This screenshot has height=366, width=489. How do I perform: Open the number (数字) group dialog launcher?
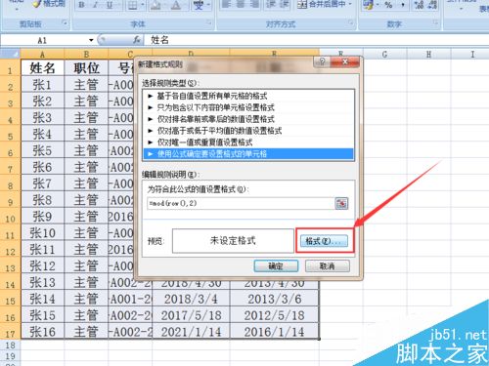tap(435, 22)
